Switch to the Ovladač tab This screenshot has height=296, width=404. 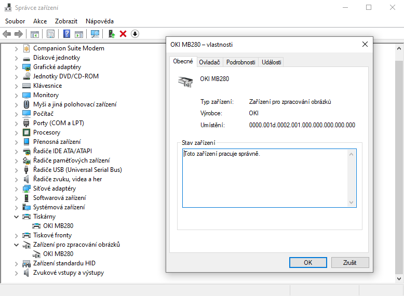pos(209,62)
